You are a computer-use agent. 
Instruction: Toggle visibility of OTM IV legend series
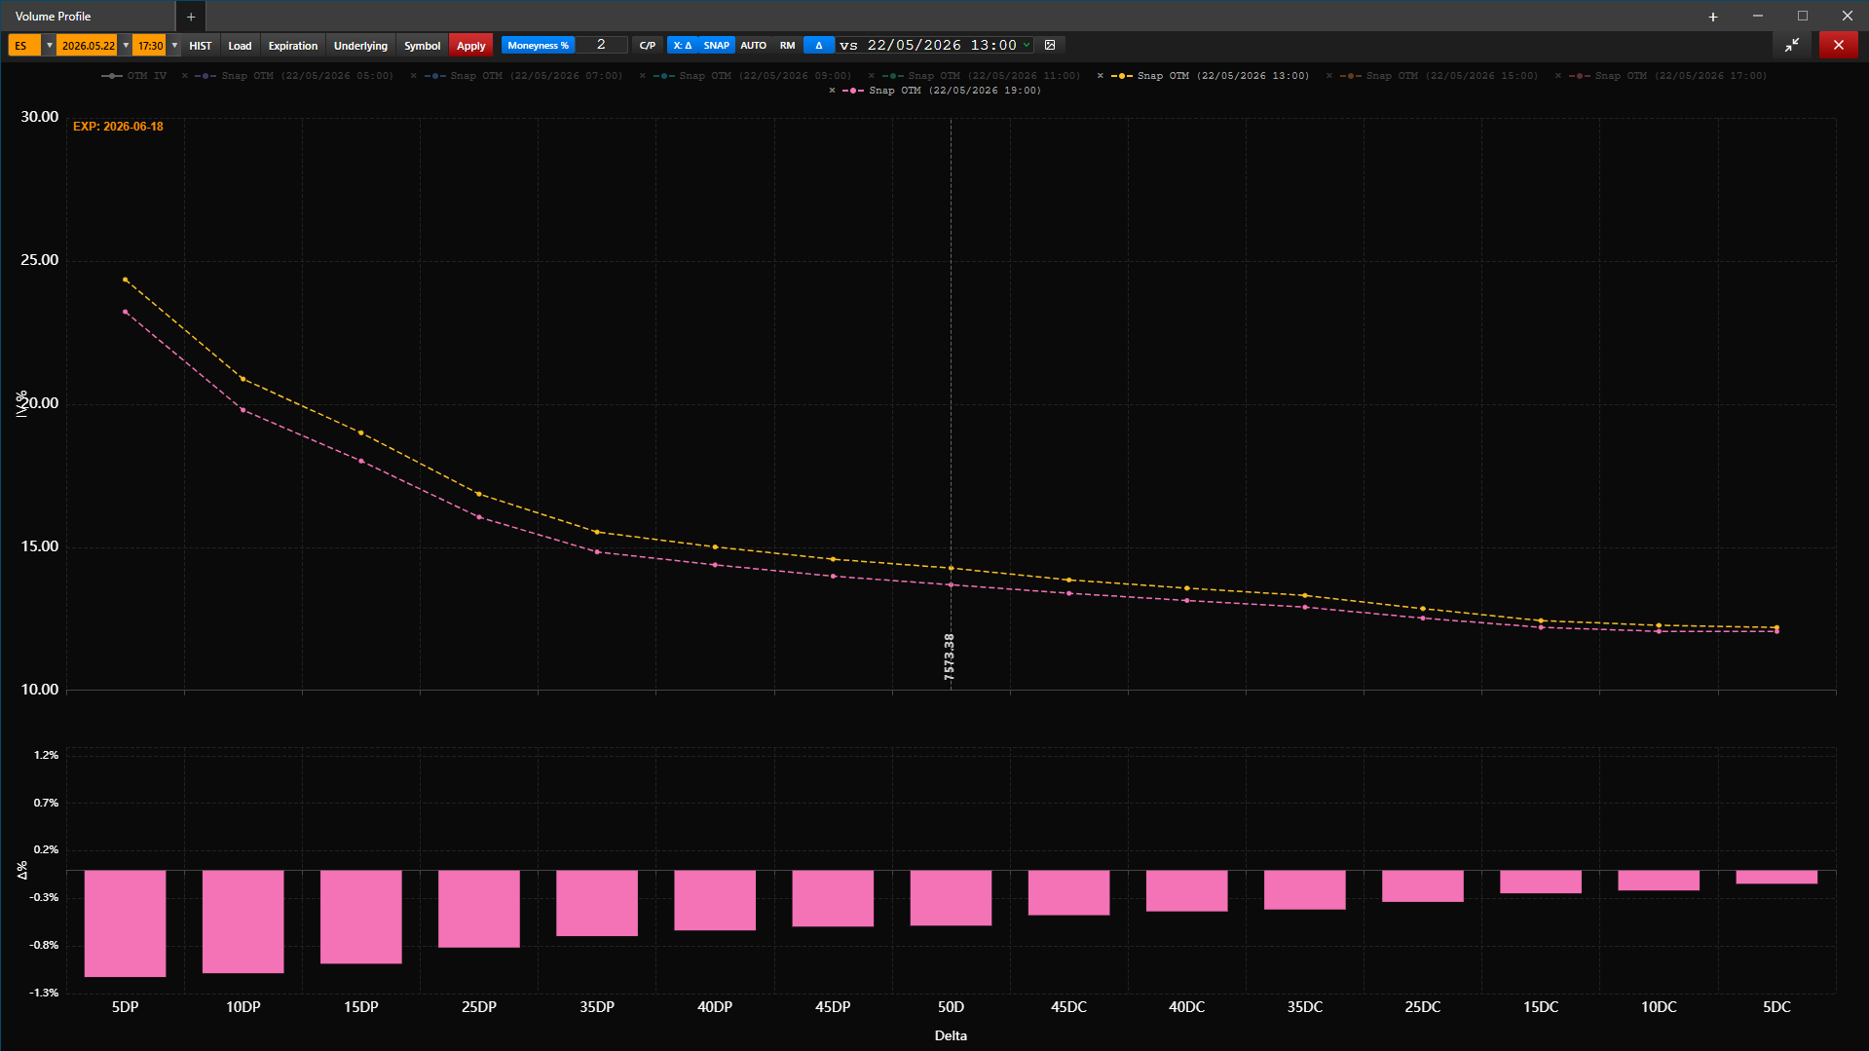coord(134,76)
